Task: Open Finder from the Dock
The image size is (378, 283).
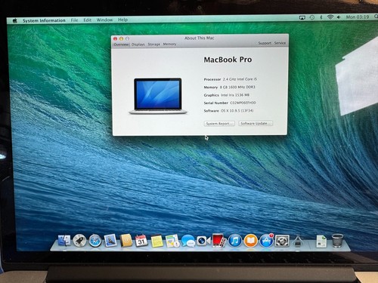Action: (64, 241)
